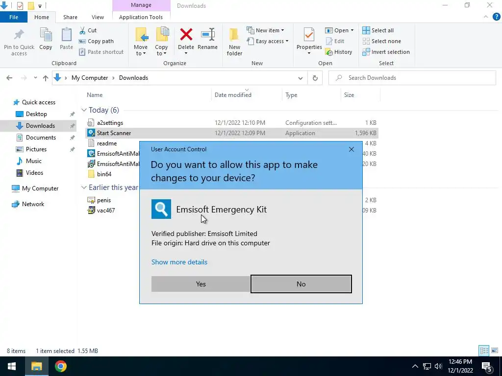Open Desktop in sidebar

[36, 114]
